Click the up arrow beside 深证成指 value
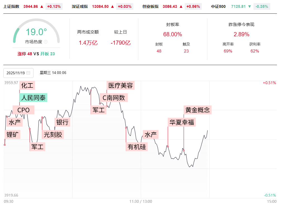 tap(112, 6)
